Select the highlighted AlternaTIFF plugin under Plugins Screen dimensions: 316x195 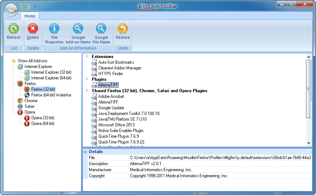(x=108, y=85)
